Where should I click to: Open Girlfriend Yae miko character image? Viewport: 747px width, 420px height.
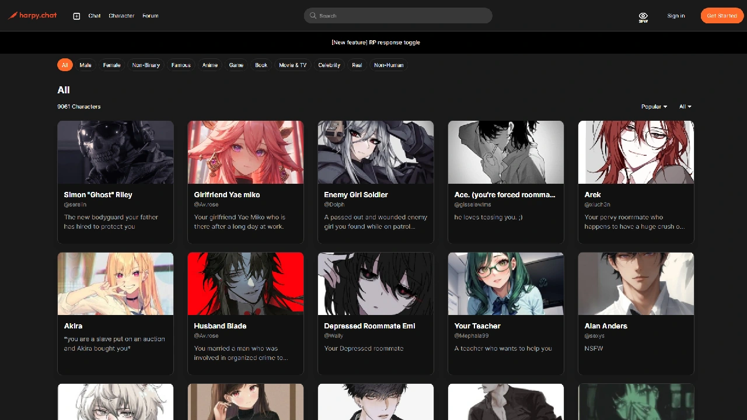point(246,152)
